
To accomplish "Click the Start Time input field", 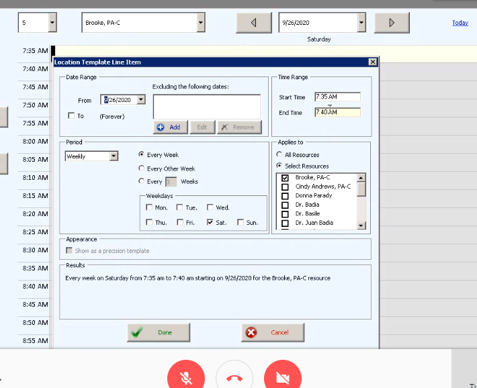I will pyautogui.click(x=337, y=97).
